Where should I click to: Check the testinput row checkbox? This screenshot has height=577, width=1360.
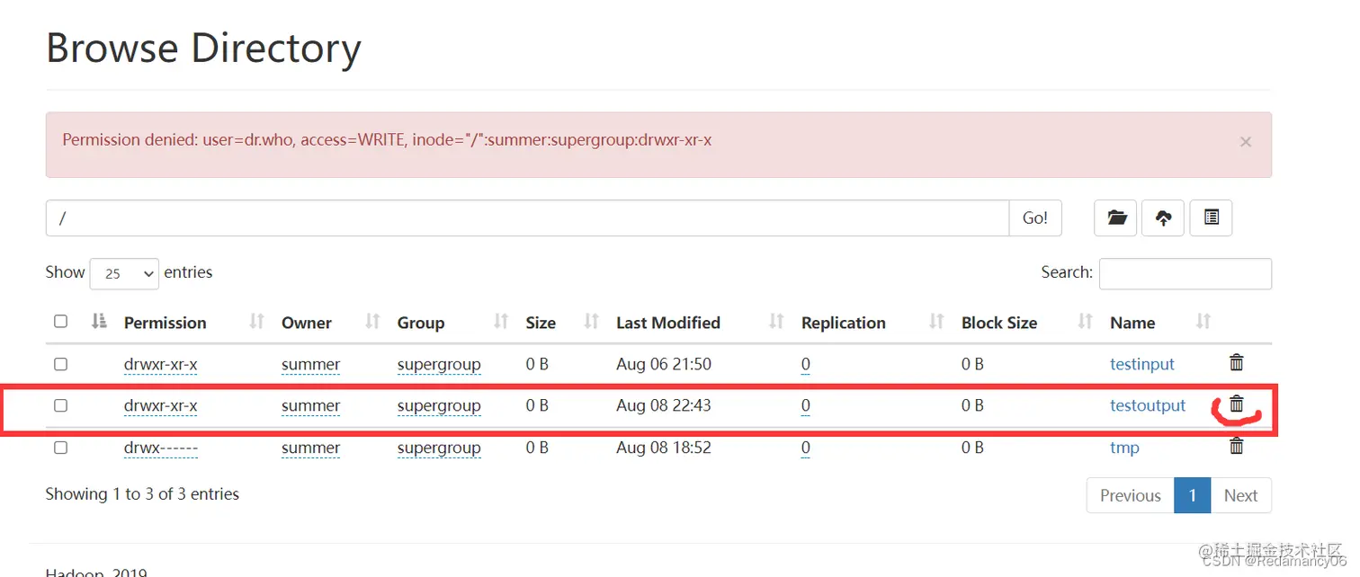tap(60, 364)
